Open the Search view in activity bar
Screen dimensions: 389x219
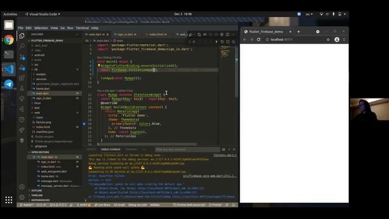(x=22, y=46)
